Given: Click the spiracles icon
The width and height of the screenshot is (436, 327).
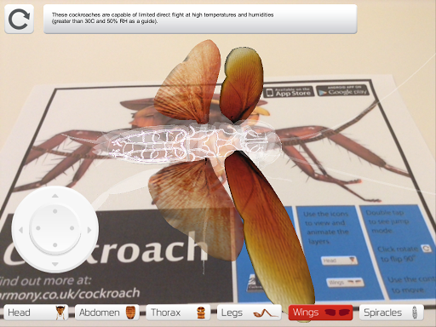Looking at the screenshot, I should coord(414,313).
